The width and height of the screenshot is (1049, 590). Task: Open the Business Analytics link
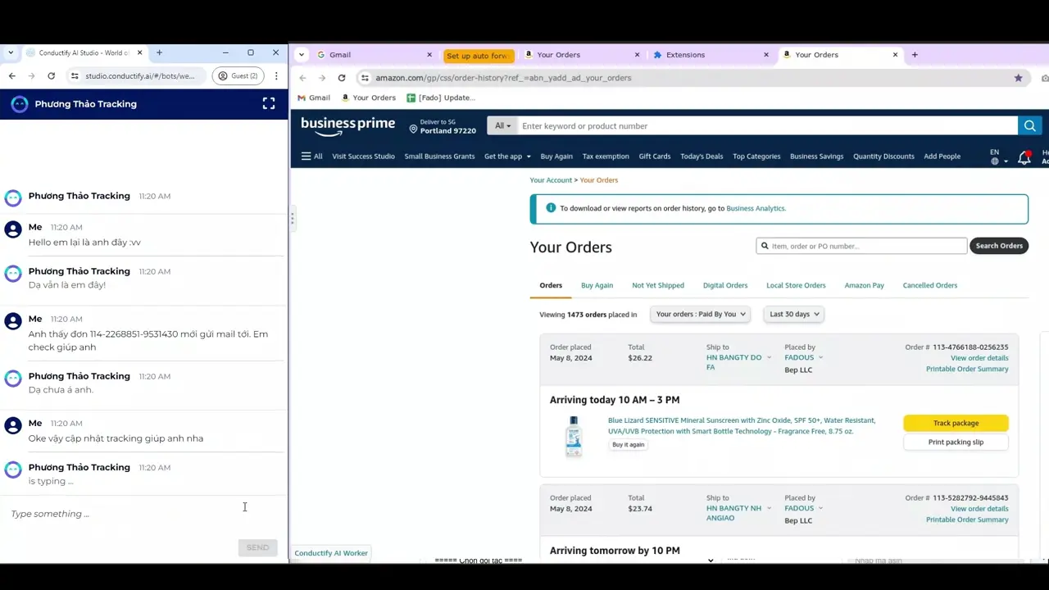(756, 208)
